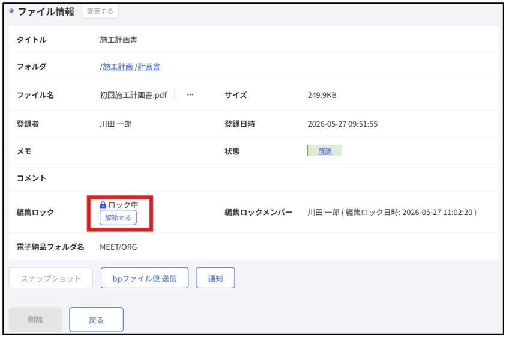Open the 計画書 folder link
This screenshot has width=506, height=337.
(149, 67)
